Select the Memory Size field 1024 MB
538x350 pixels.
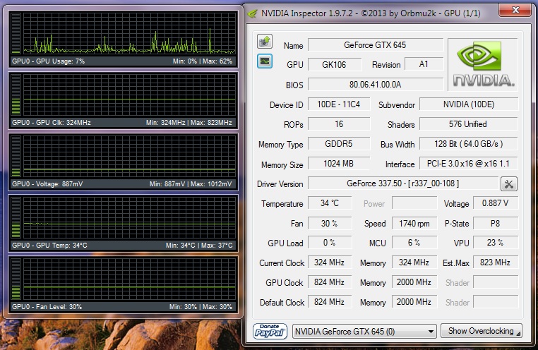pyautogui.click(x=339, y=164)
